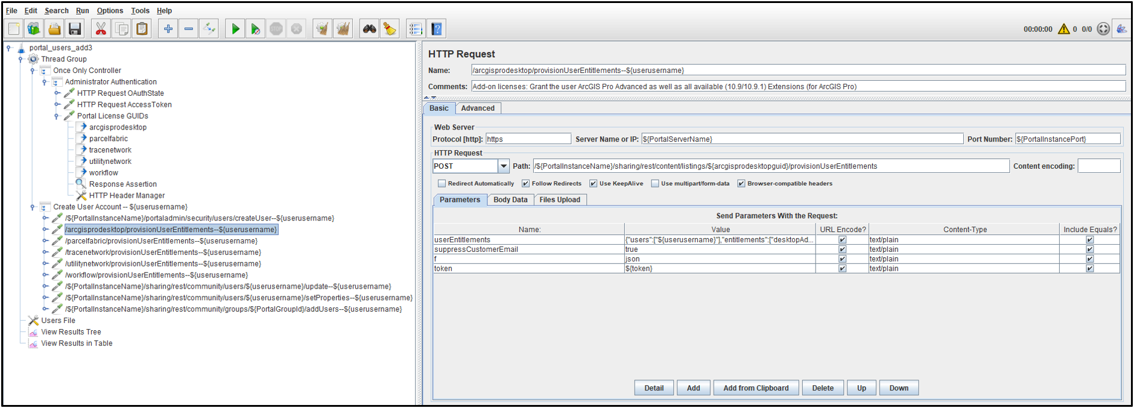This screenshot has height=408, width=1134.
Task: Click the Copy toolbar icon
Action: click(x=121, y=29)
